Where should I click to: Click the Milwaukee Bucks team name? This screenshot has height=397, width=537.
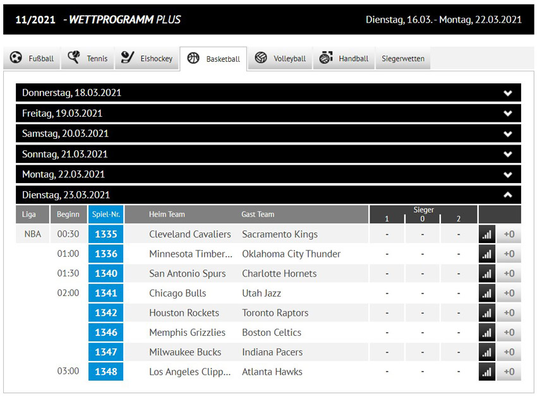coord(185,352)
